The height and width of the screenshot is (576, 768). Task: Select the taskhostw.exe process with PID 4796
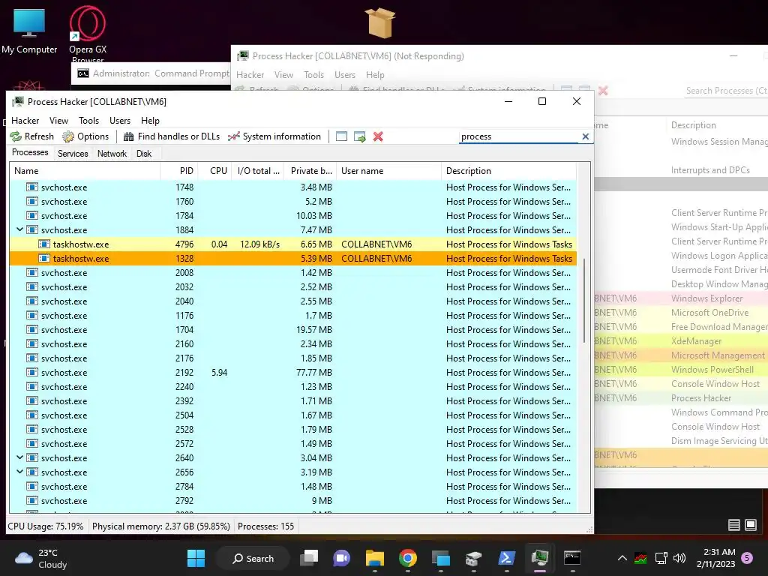(293, 244)
